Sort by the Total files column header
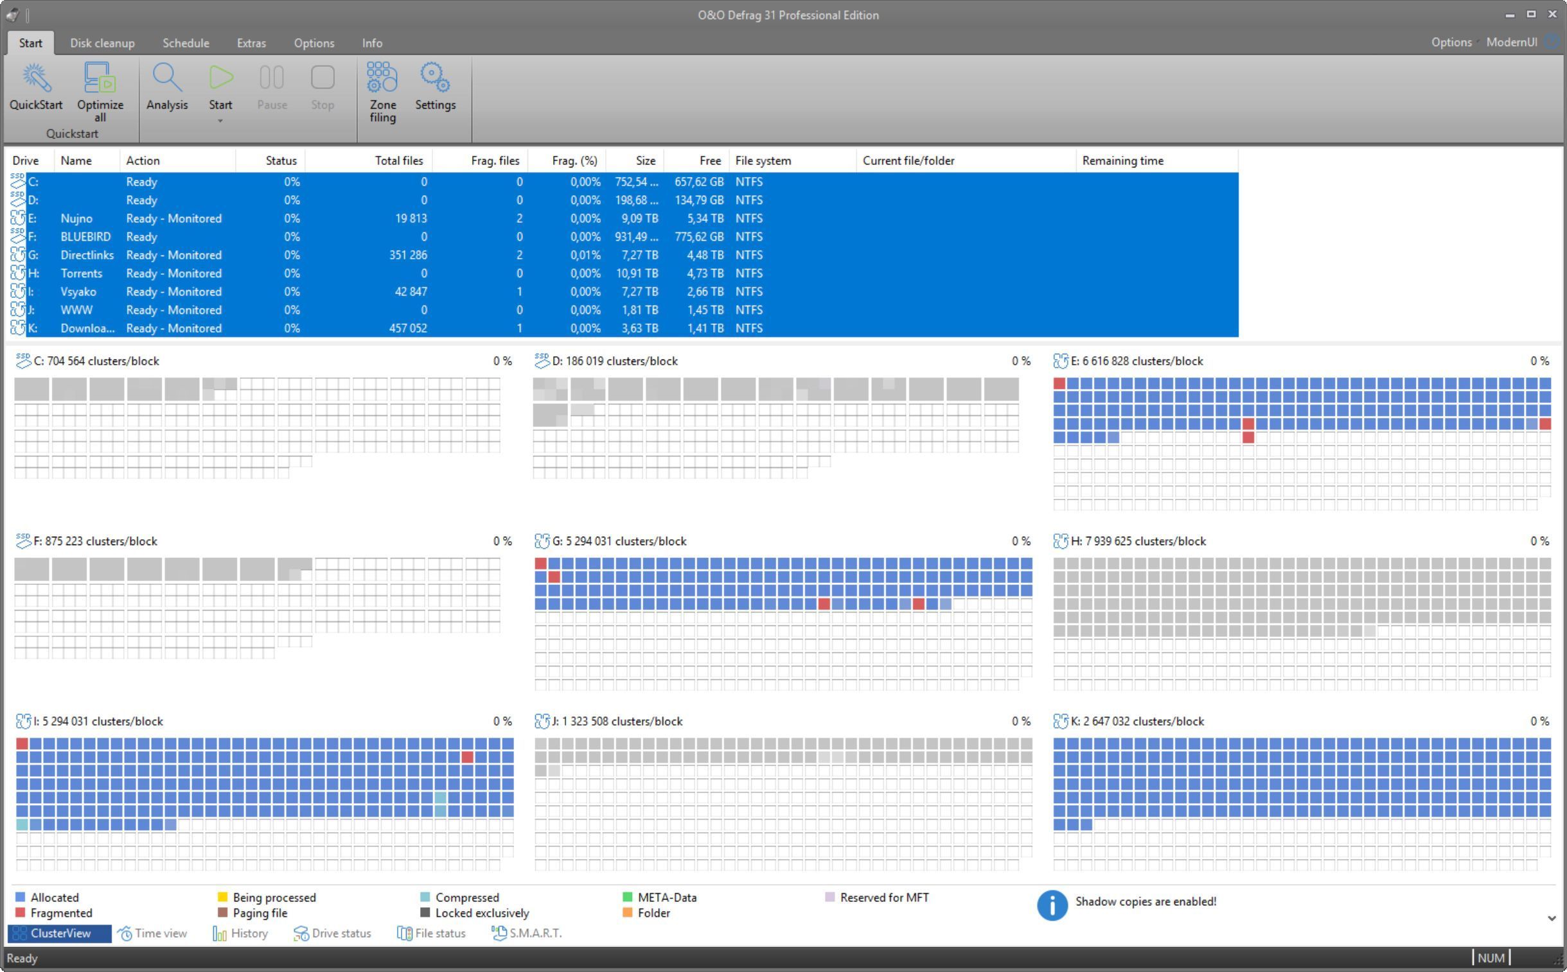The height and width of the screenshot is (972, 1567). [369, 161]
